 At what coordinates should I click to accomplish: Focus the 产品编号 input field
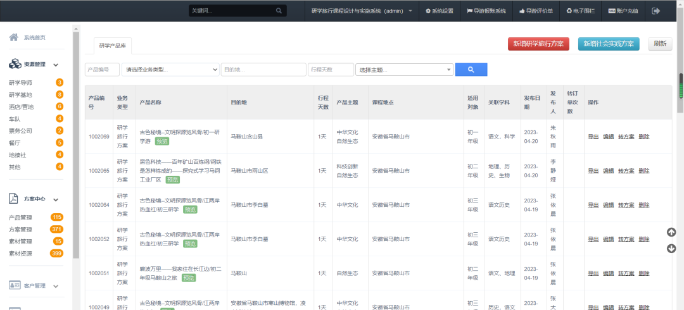102,70
